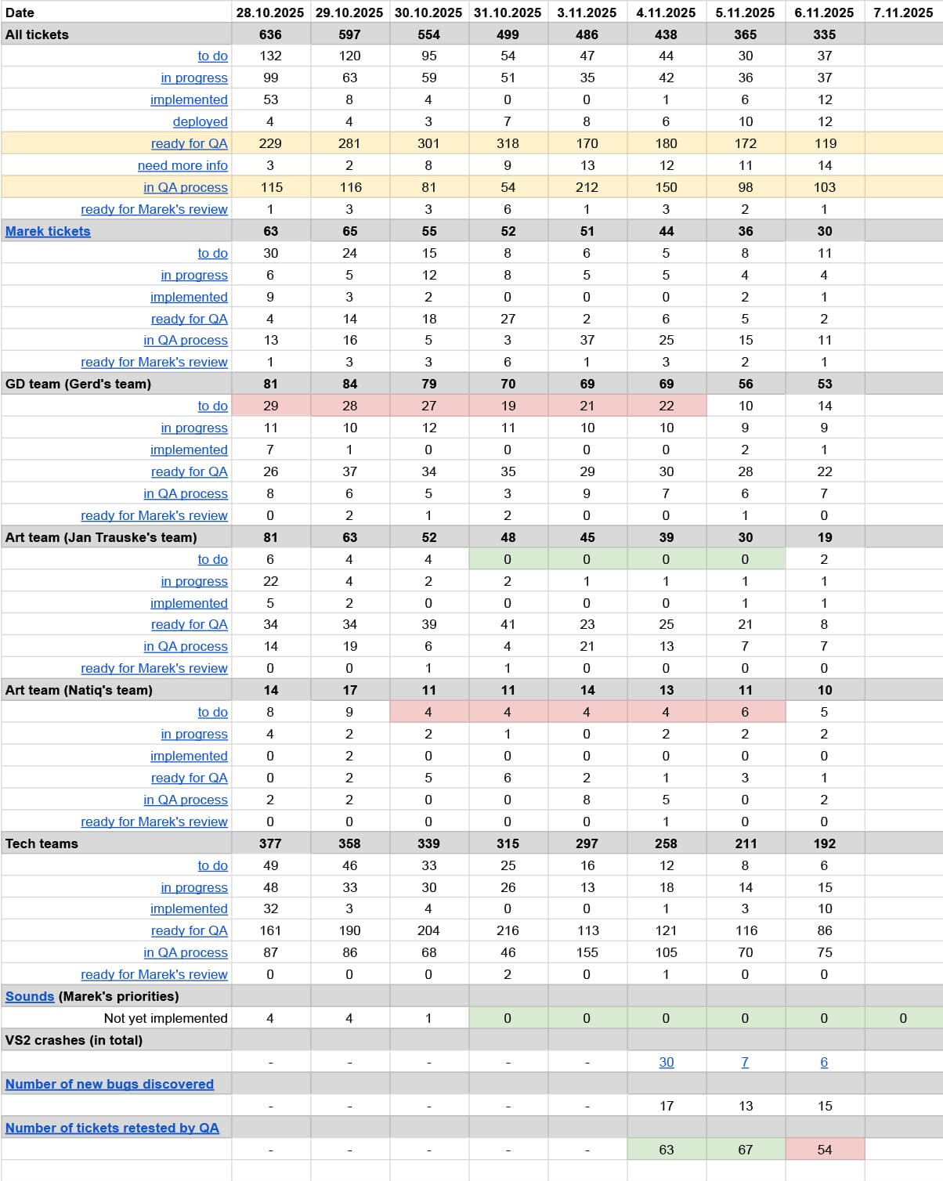Screen dimensions: 943x1181
Task: Open VS2 crashes link "6" for 6.11.2025
Action: pos(824,1062)
